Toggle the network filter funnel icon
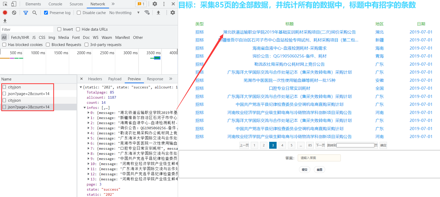 pos(26,13)
